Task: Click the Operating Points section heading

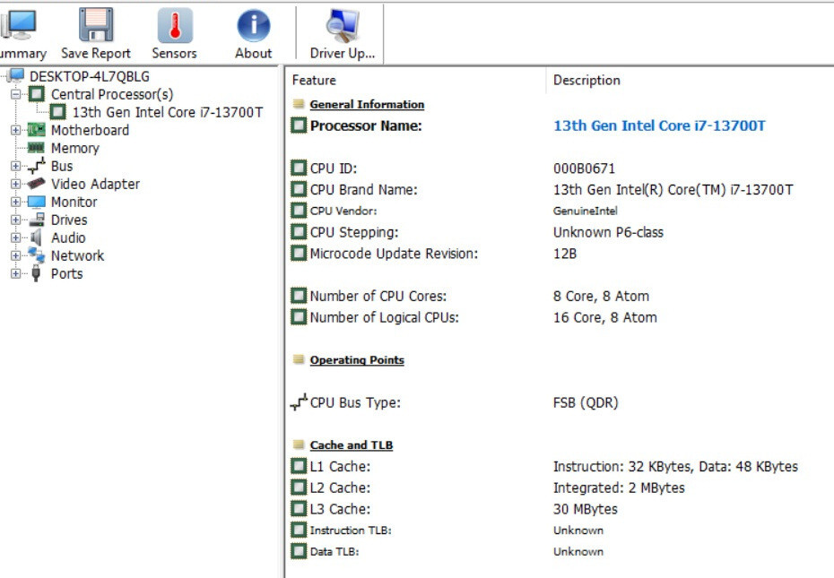Action: (357, 360)
